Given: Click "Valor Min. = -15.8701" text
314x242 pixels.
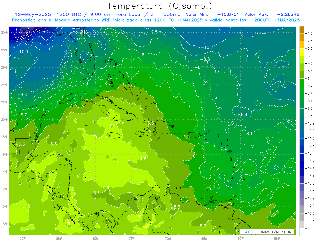Looking at the screenshot, I should (212, 14).
